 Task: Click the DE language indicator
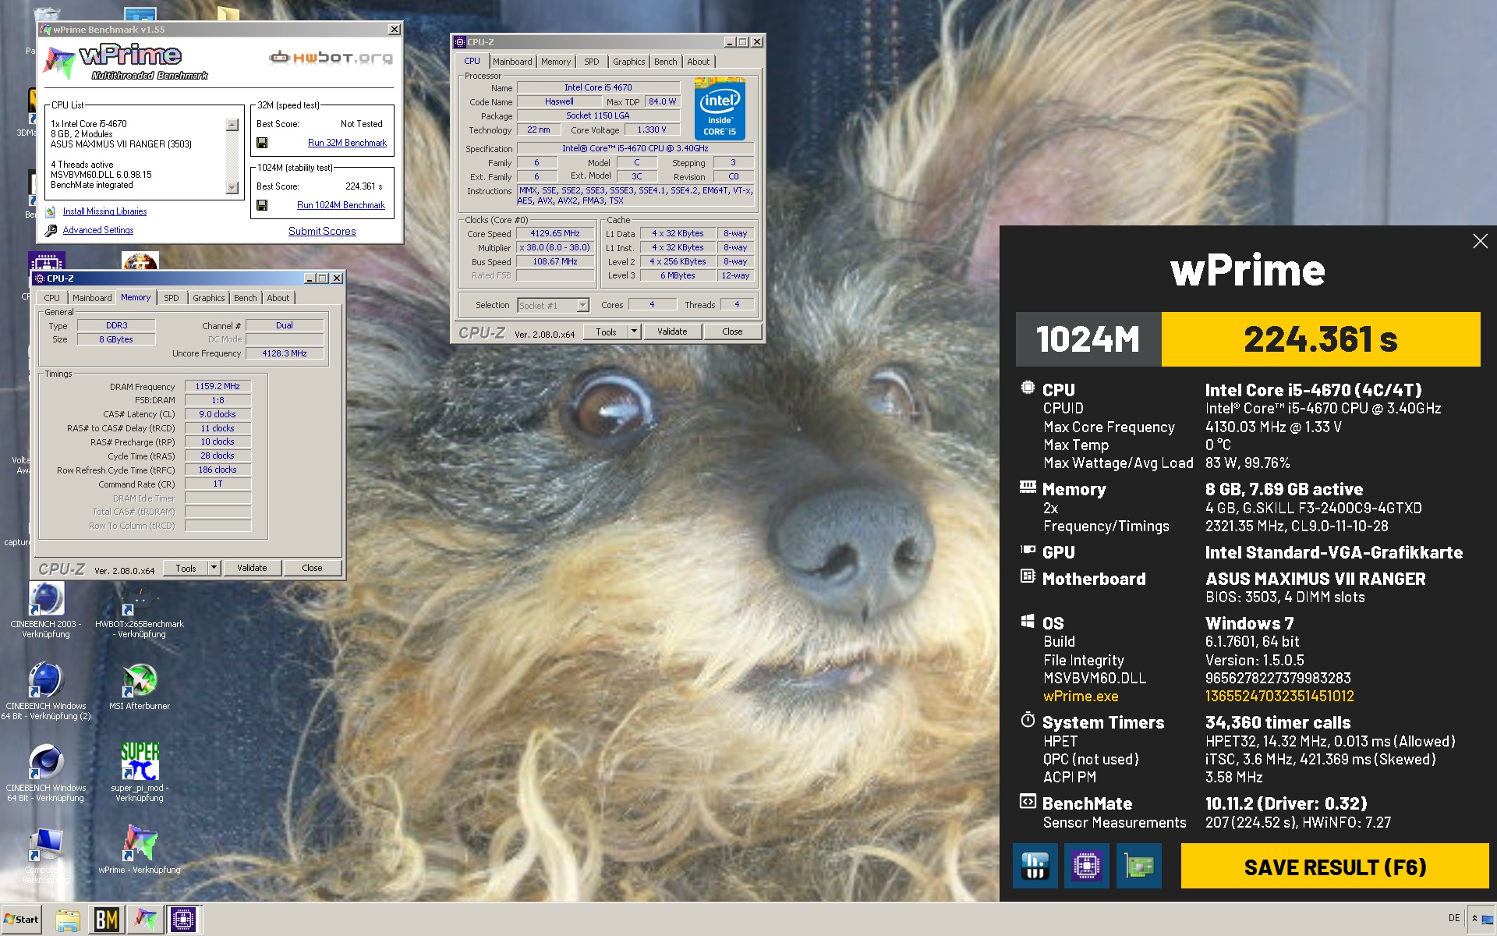[x=1454, y=918]
